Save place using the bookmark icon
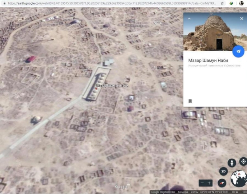The image size is (247, 194). click(190, 101)
